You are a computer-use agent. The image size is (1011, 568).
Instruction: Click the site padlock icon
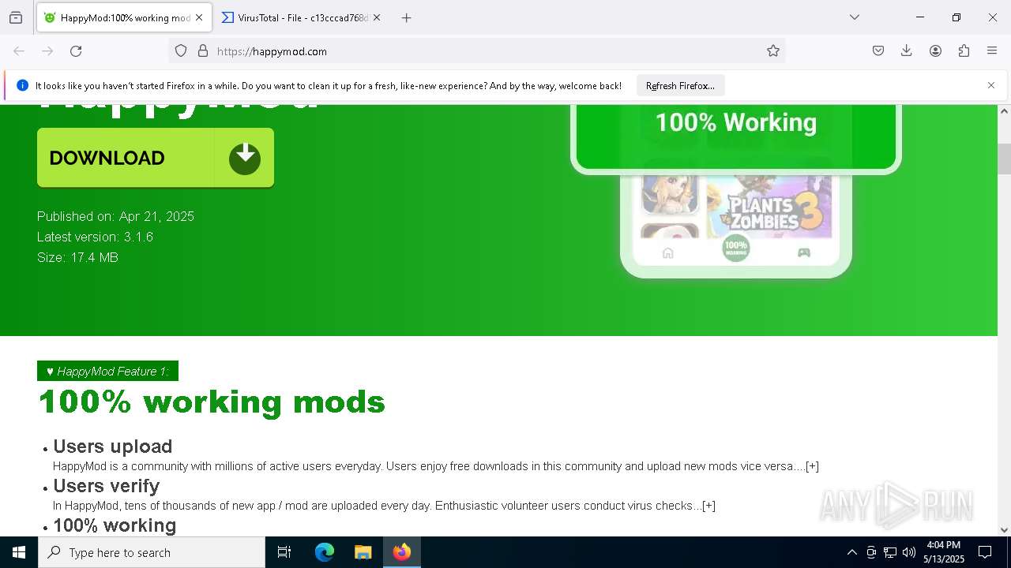tap(203, 51)
